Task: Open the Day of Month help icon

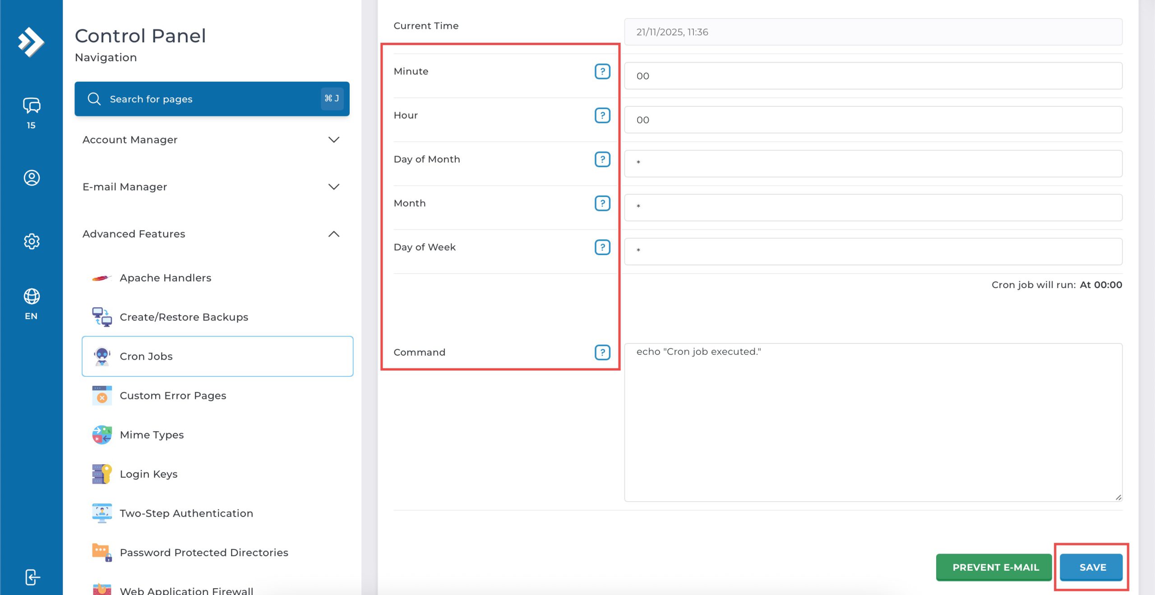Action: 602,159
